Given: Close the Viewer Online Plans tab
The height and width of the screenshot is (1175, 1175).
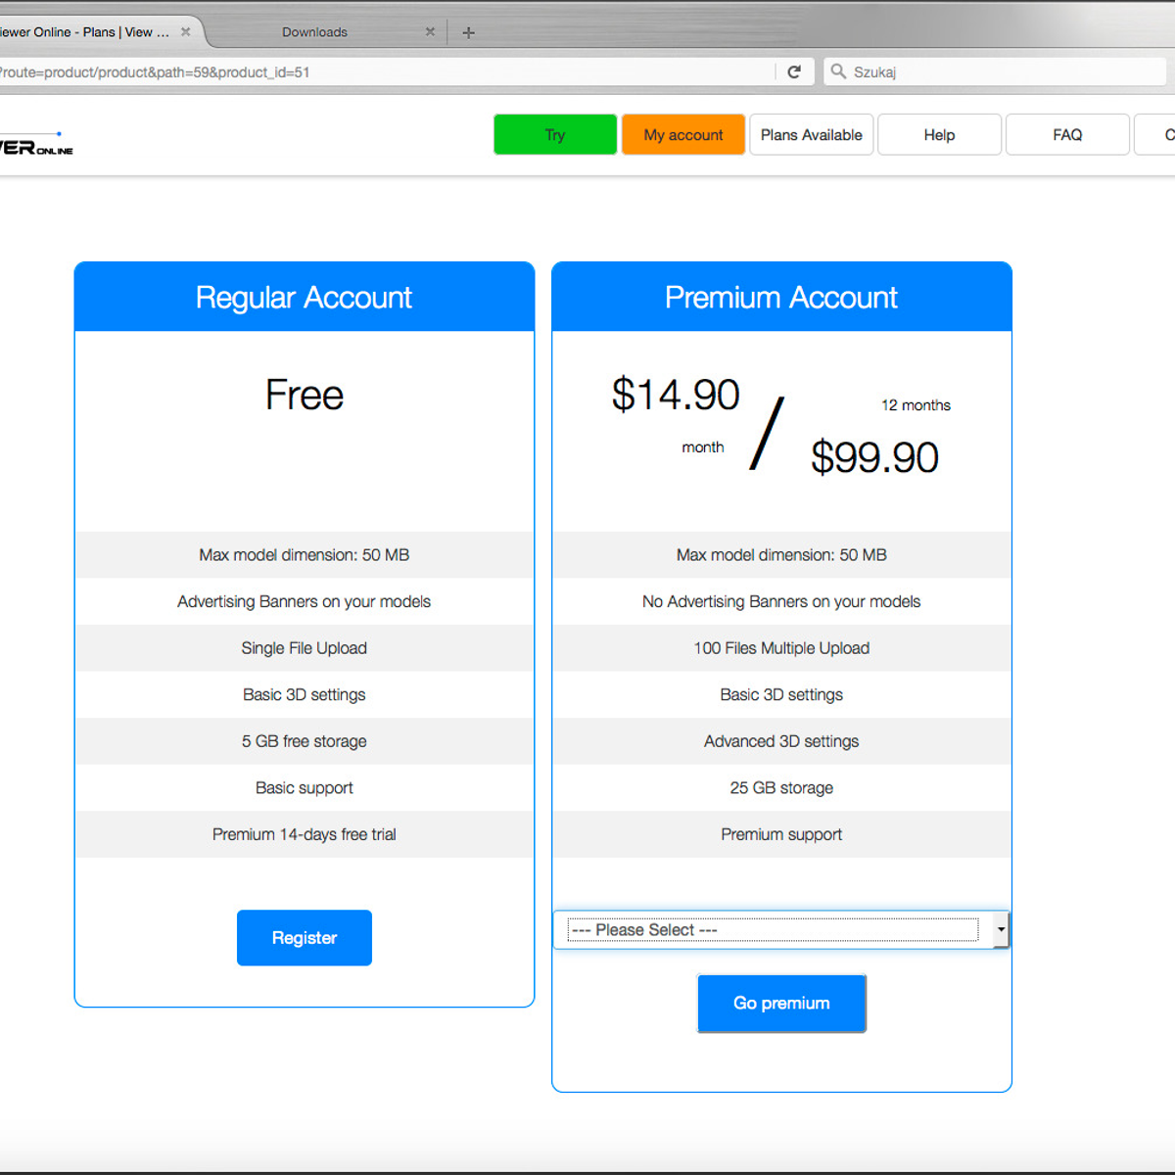Looking at the screenshot, I should (185, 32).
